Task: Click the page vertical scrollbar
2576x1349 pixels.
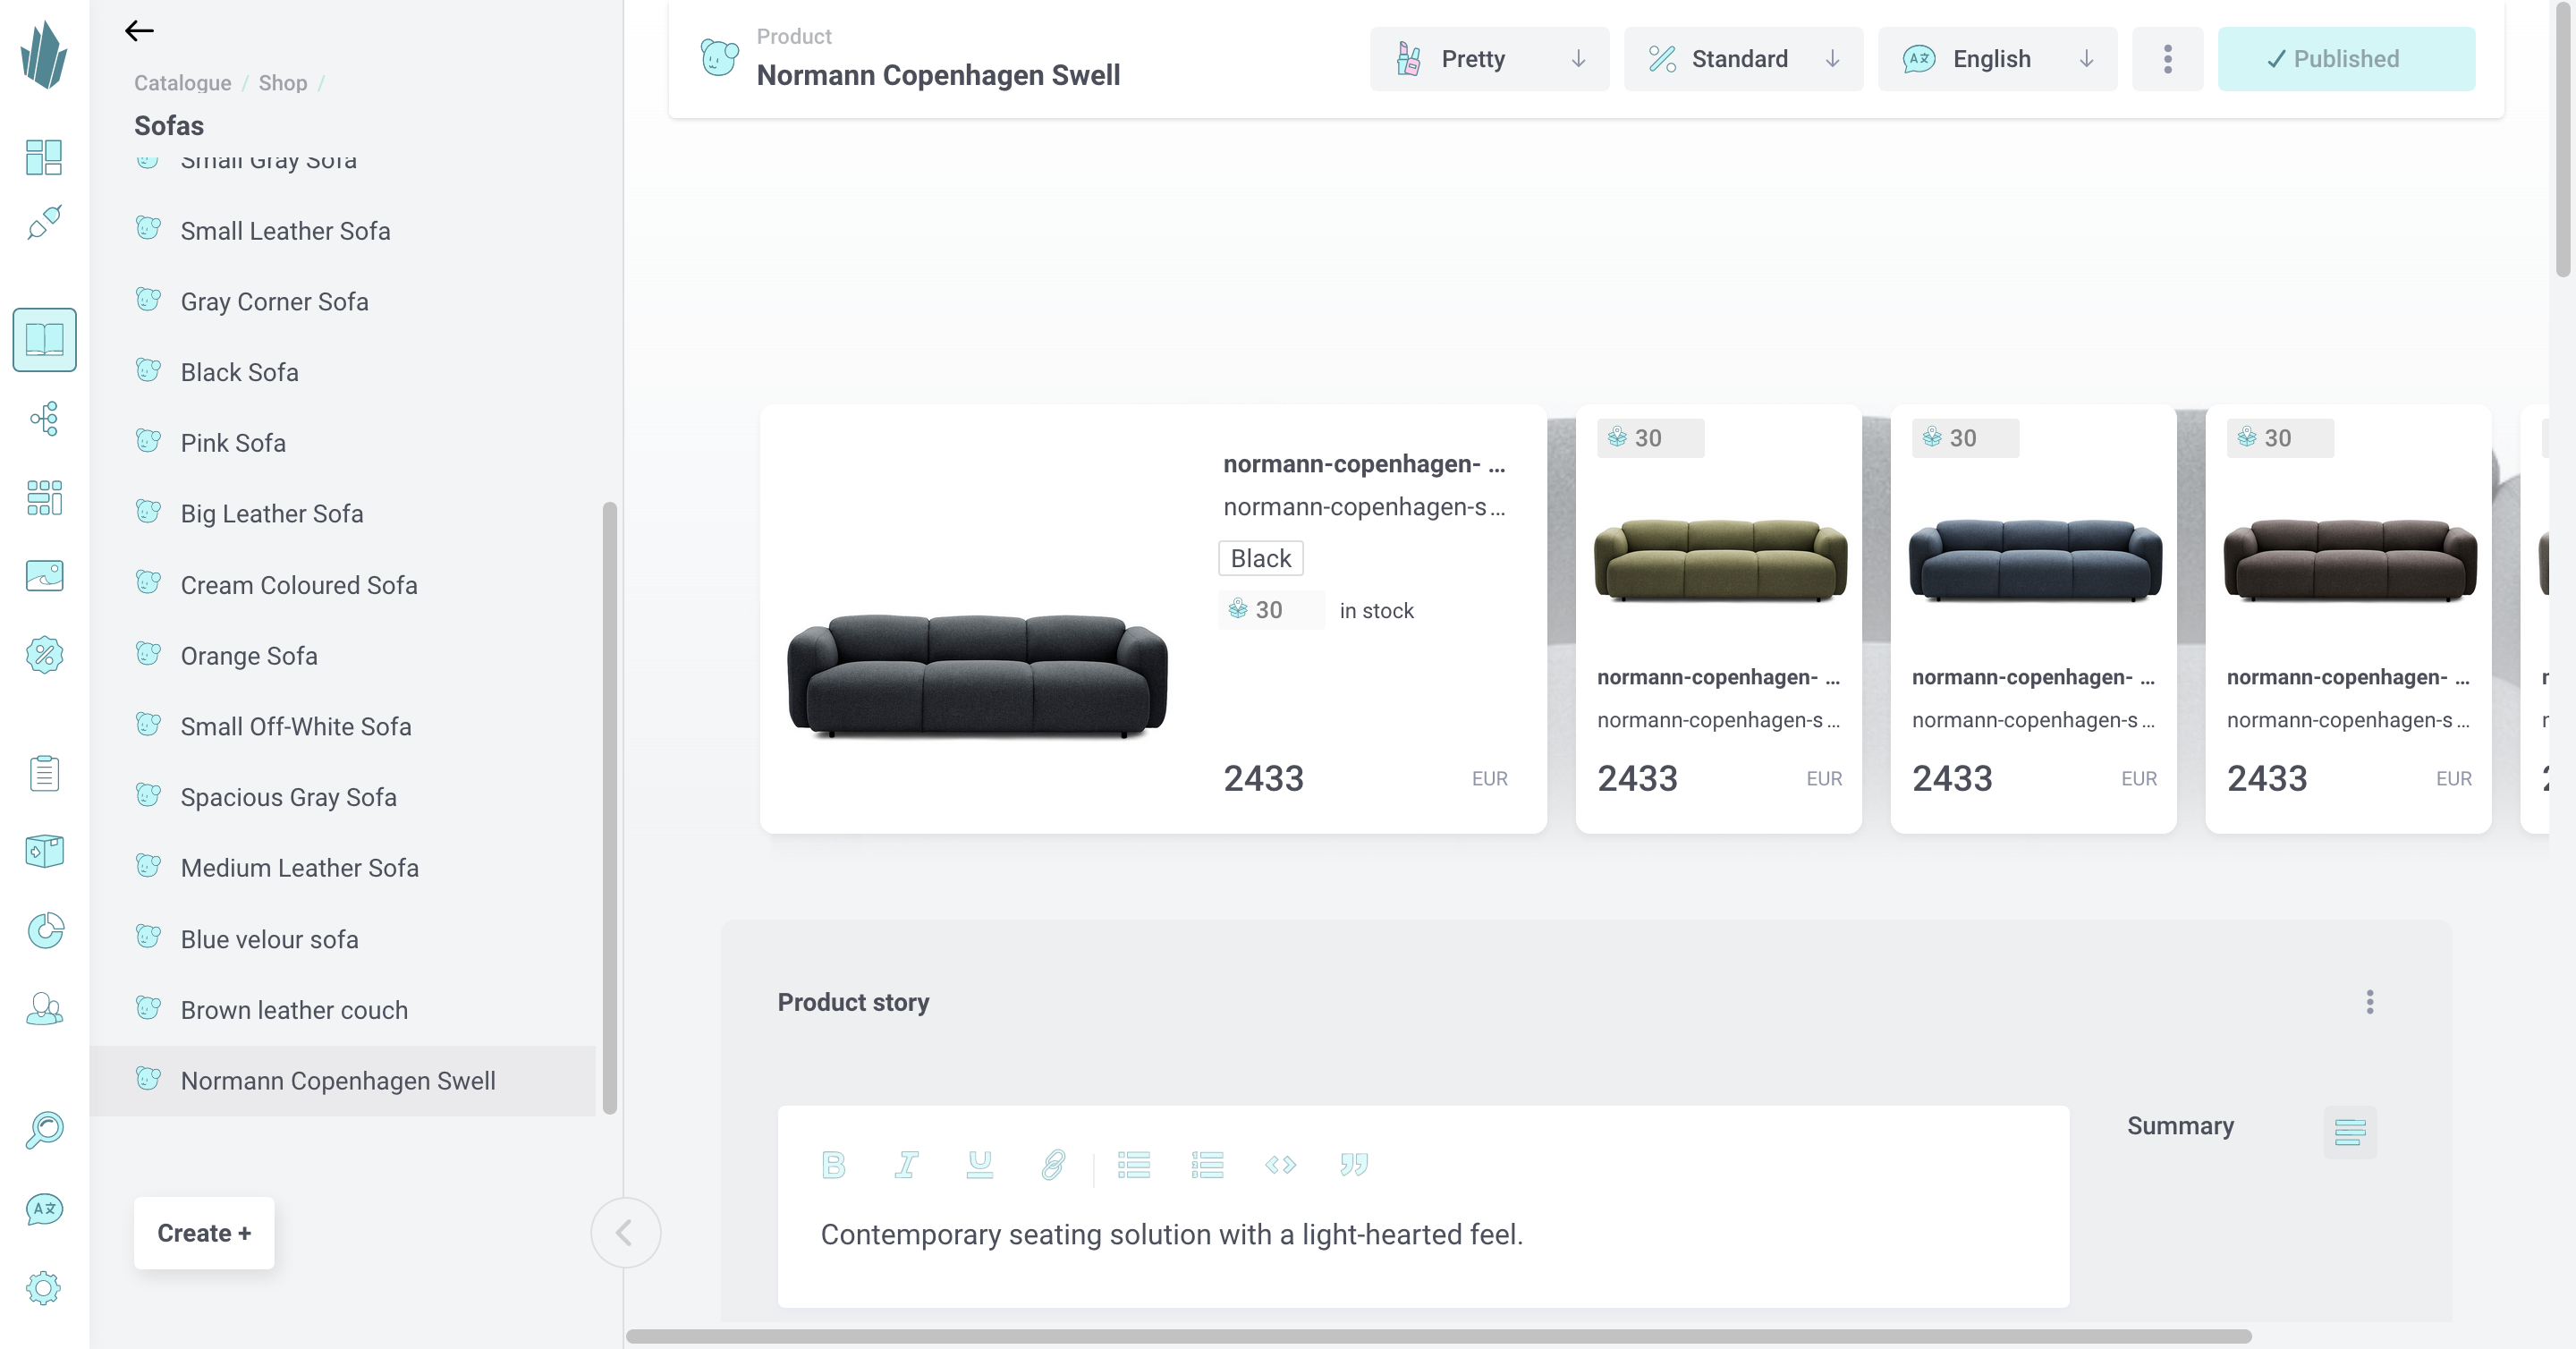Action: point(2562,140)
